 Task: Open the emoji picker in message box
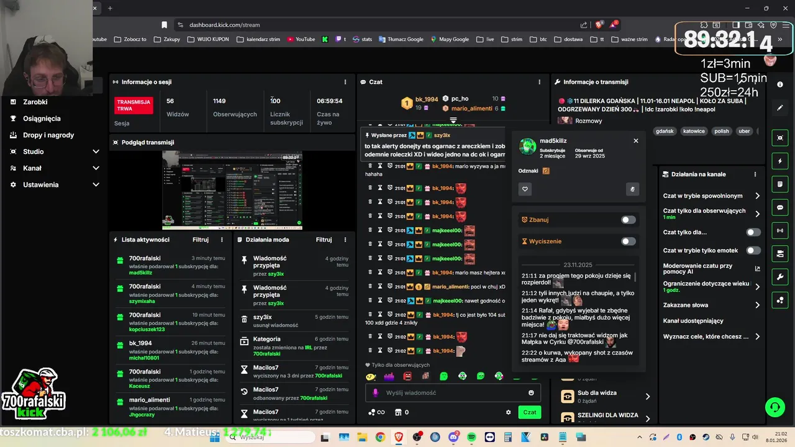click(531, 393)
